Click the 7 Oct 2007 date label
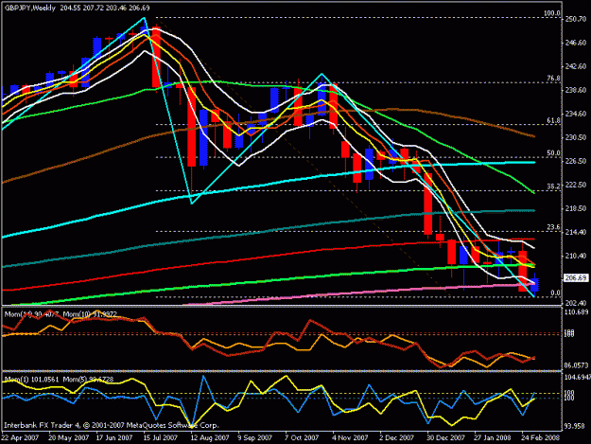Image resolution: width=591 pixels, height=444 pixels. coord(302,437)
